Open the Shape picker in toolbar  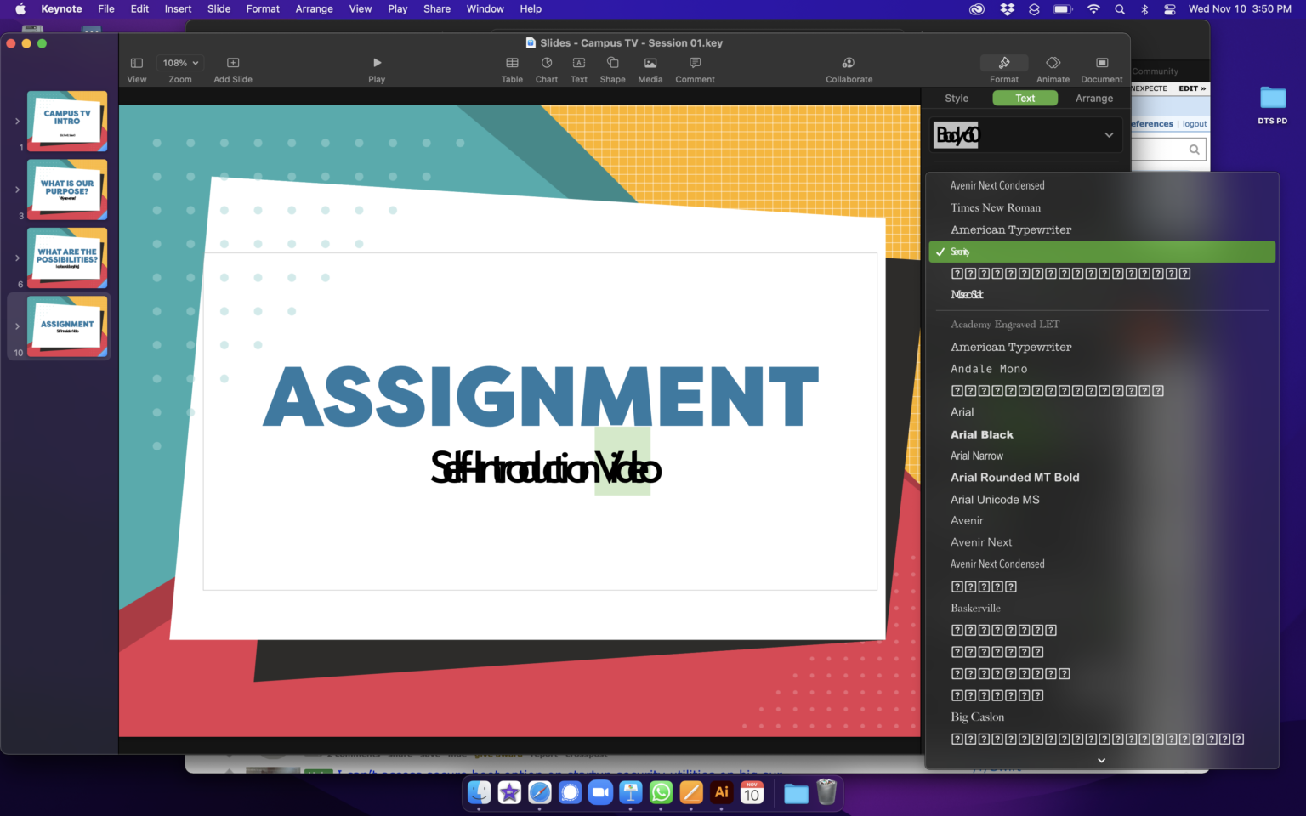pos(612,63)
